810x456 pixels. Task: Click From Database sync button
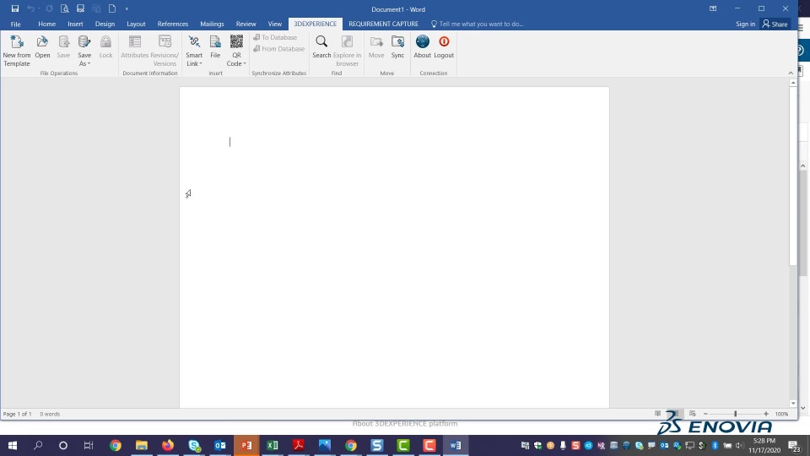(279, 49)
